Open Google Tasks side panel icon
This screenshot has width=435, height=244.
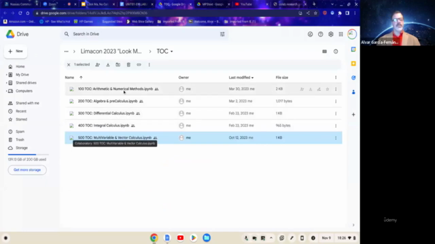[353, 78]
